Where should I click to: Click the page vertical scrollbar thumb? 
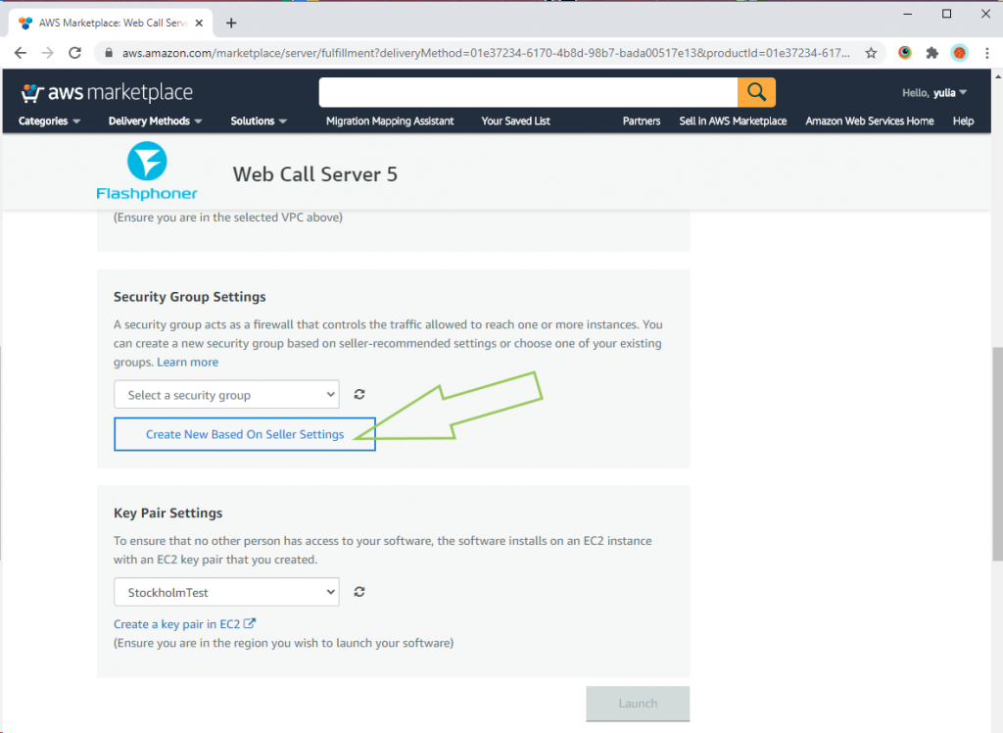click(997, 455)
